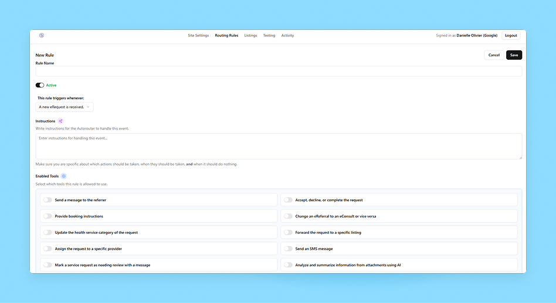This screenshot has width=556, height=303.
Task: Click into the Instructions text area
Action: [279, 147]
